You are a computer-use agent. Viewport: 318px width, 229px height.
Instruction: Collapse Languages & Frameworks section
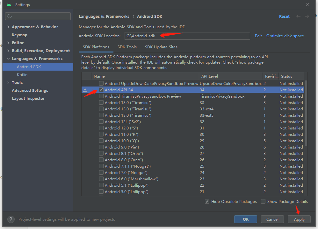8,59
